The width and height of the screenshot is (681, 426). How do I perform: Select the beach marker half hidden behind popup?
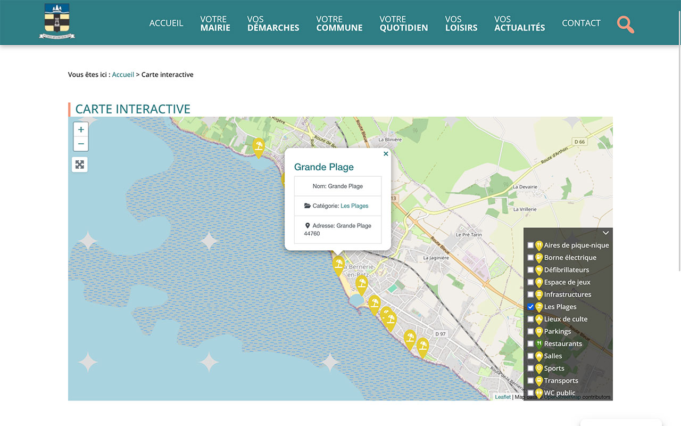coord(284,179)
